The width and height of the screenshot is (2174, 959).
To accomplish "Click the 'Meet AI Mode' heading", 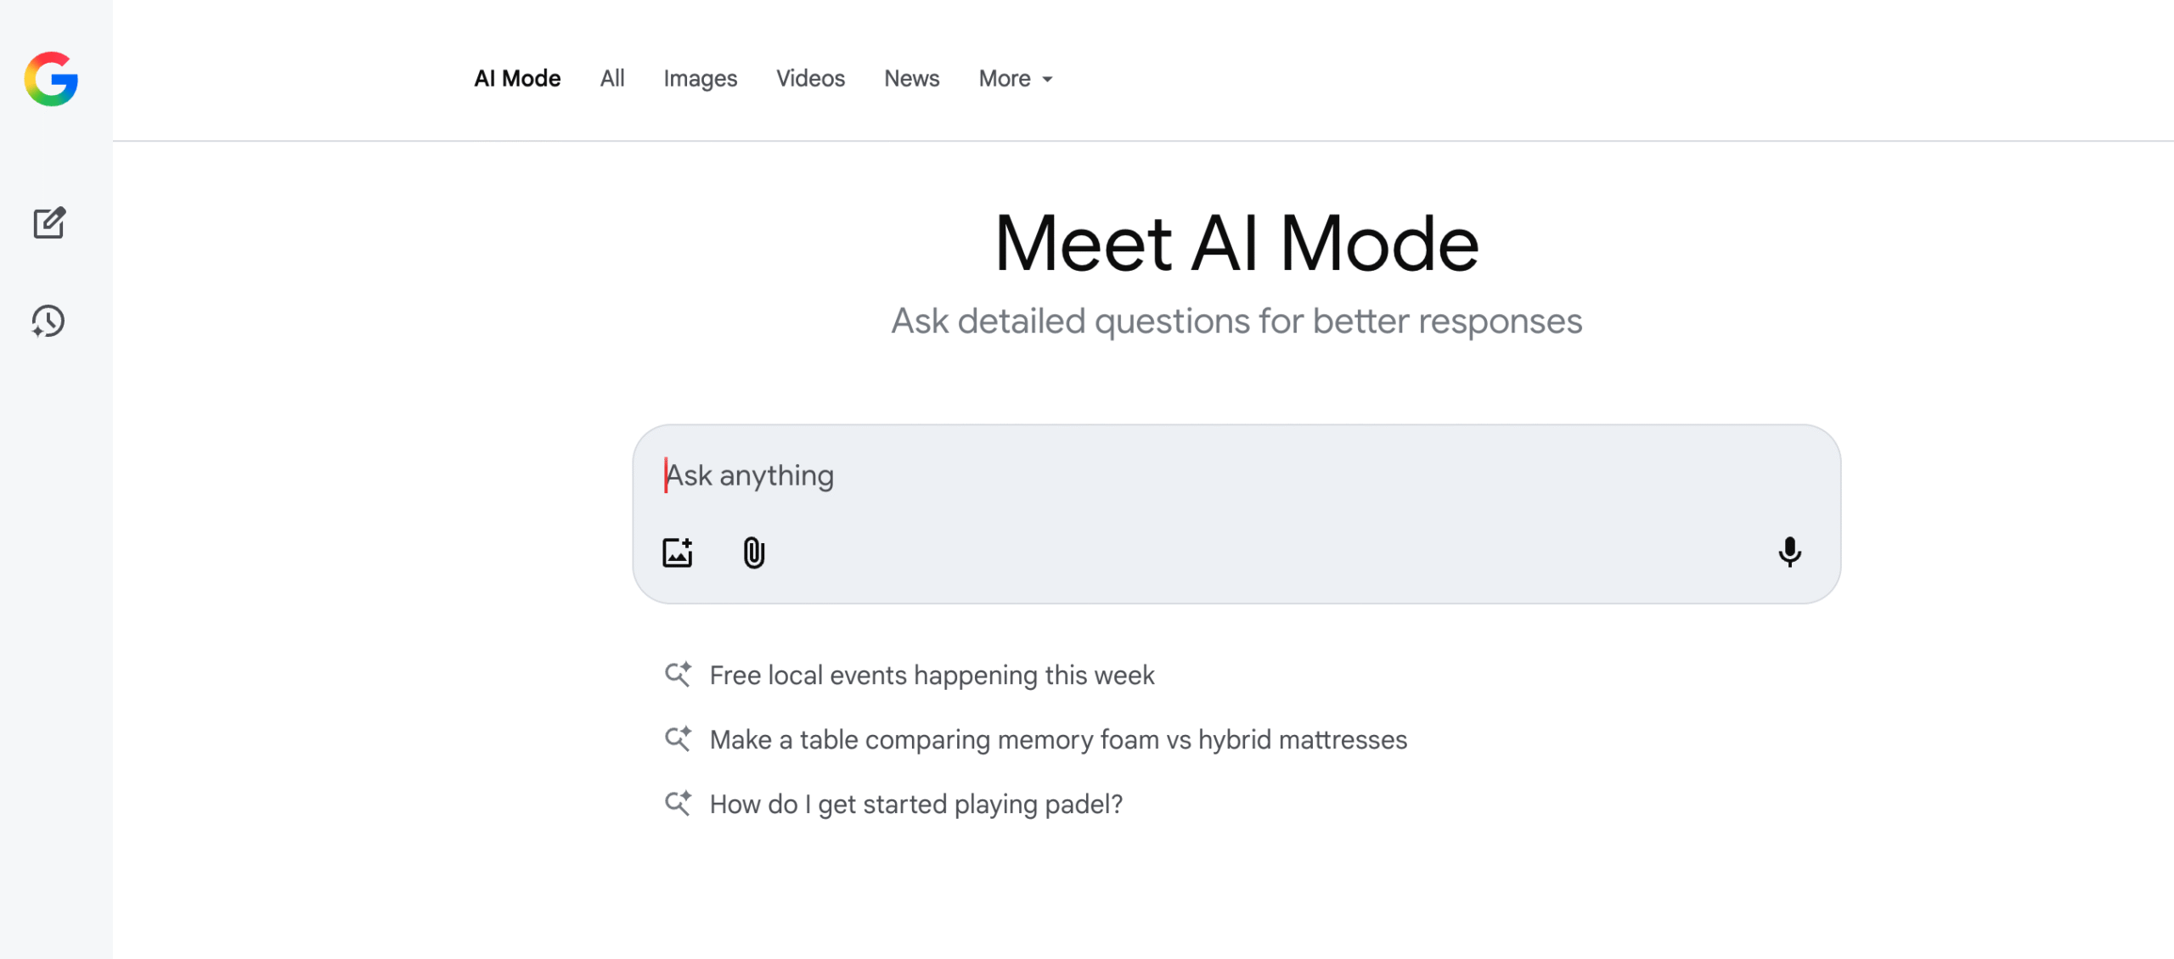I will coord(1236,244).
